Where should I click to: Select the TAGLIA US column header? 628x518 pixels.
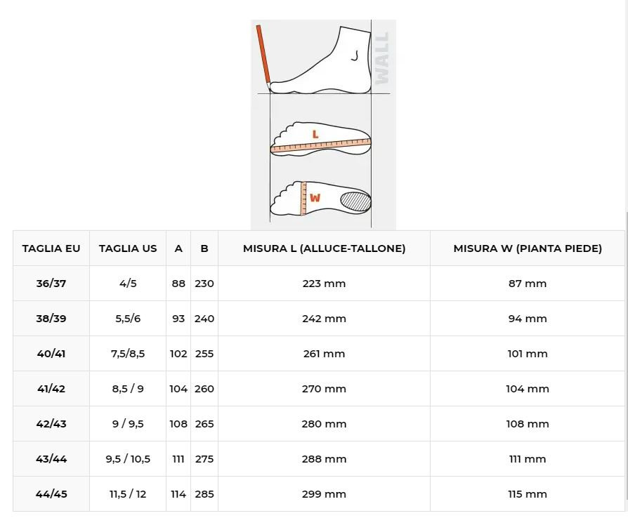click(128, 248)
